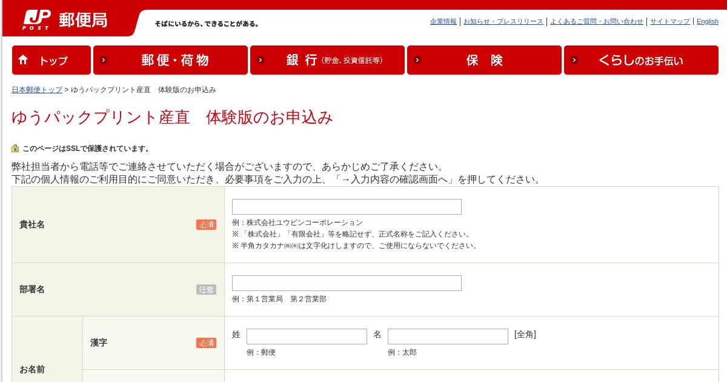Viewport: 727px width, 382px height.
Task: Go to トップ page
Action: click(x=51, y=60)
